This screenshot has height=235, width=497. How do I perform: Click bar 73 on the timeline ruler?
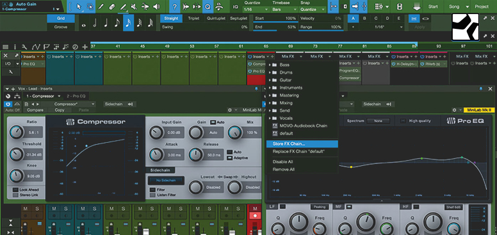(x=315, y=46)
